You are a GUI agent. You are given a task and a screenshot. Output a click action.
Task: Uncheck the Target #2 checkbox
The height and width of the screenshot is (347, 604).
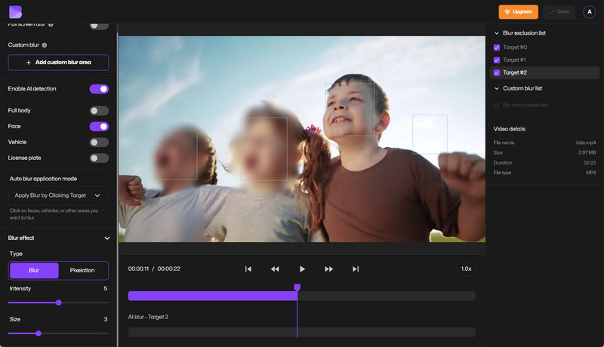coord(497,72)
